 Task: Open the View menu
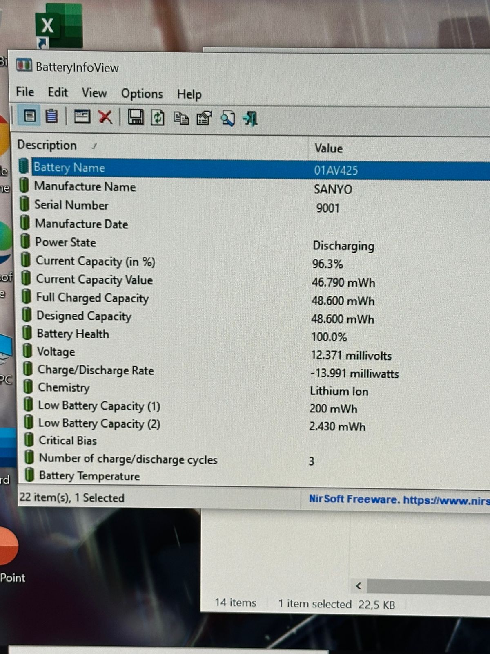coord(94,93)
